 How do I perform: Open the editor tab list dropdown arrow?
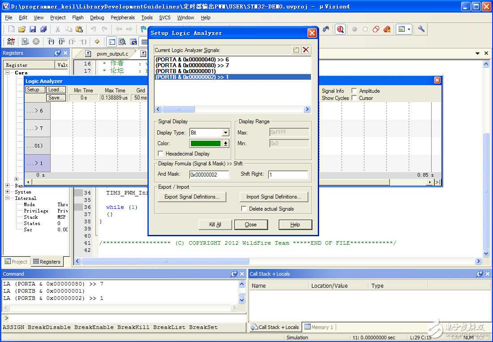478,53
